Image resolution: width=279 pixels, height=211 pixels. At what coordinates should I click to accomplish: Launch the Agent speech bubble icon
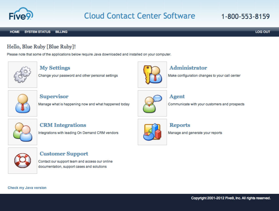click(x=152, y=103)
